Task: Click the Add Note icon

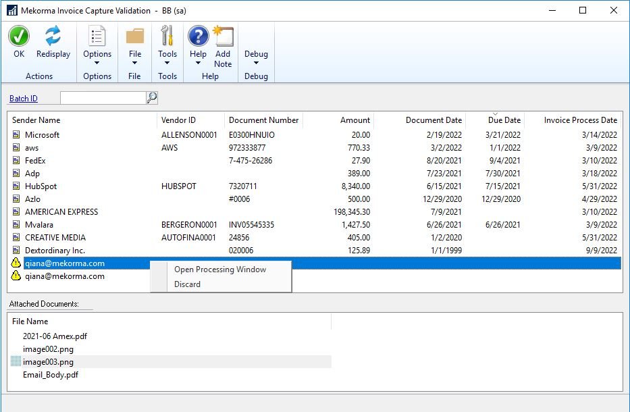Action: 223,37
